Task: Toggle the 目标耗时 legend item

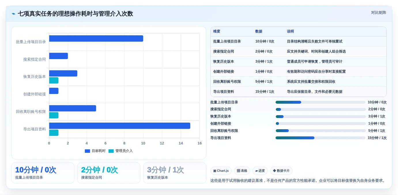Action: pos(95,151)
